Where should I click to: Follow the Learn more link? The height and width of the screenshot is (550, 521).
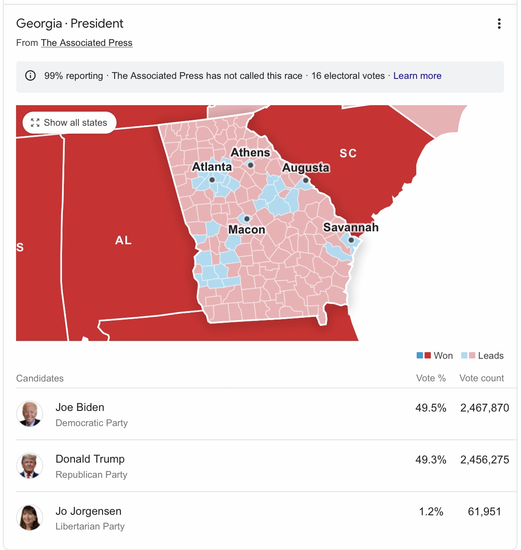click(x=417, y=76)
